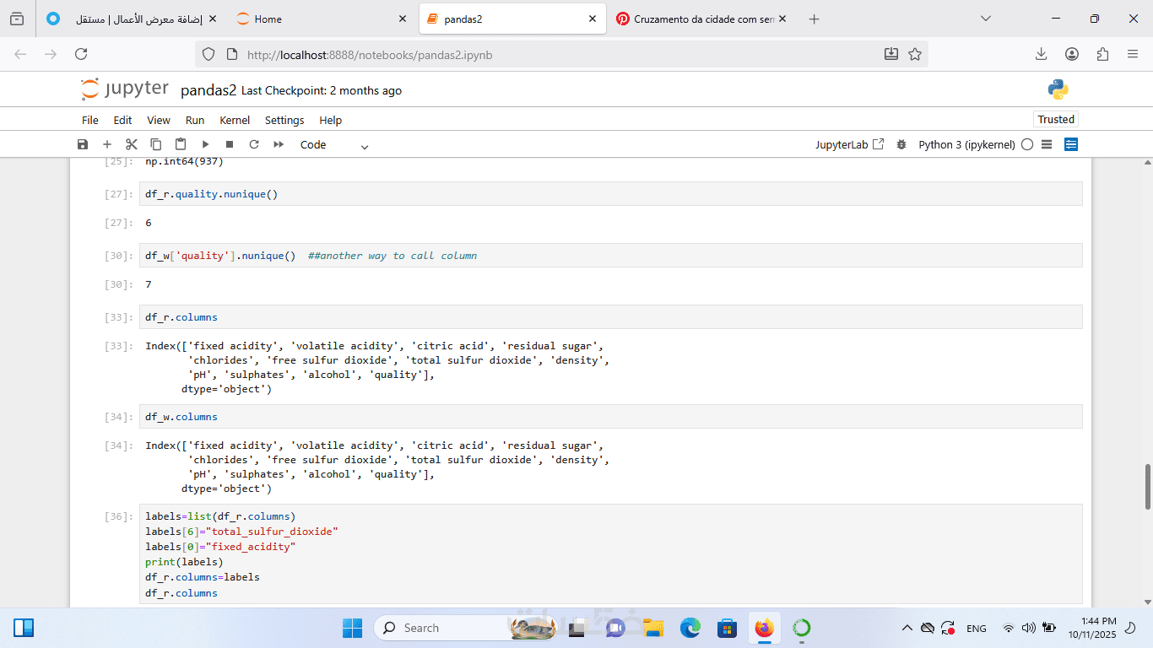Open the Windows Start menu
Screen dimensions: 1153x648
tap(352, 628)
